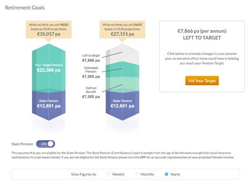Click the Your Target Pension €22,366 segment
The image size is (251, 186).
tap(48, 68)
